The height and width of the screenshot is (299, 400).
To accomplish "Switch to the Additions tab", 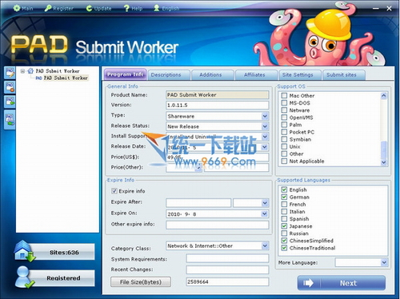I will 213,75.
